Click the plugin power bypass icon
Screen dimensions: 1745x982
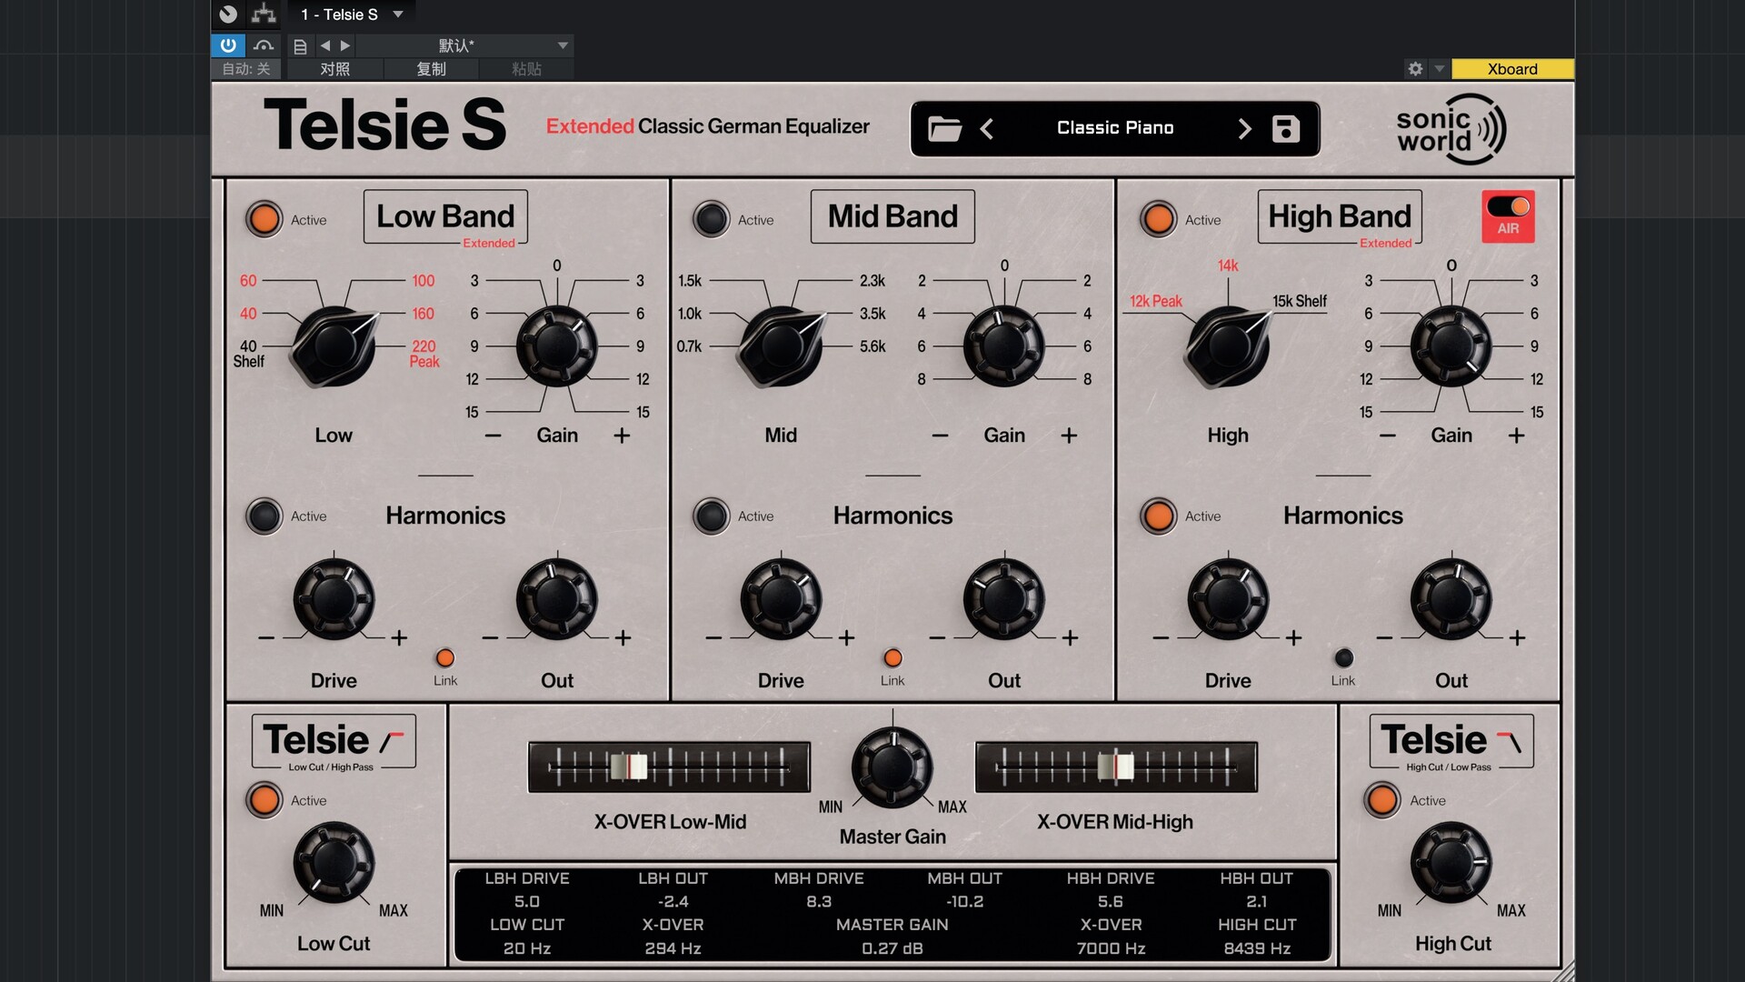[228, 45]
